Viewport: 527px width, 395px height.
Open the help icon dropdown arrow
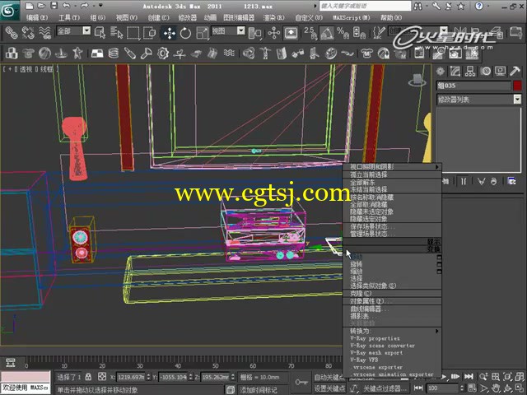click(488, 6)
